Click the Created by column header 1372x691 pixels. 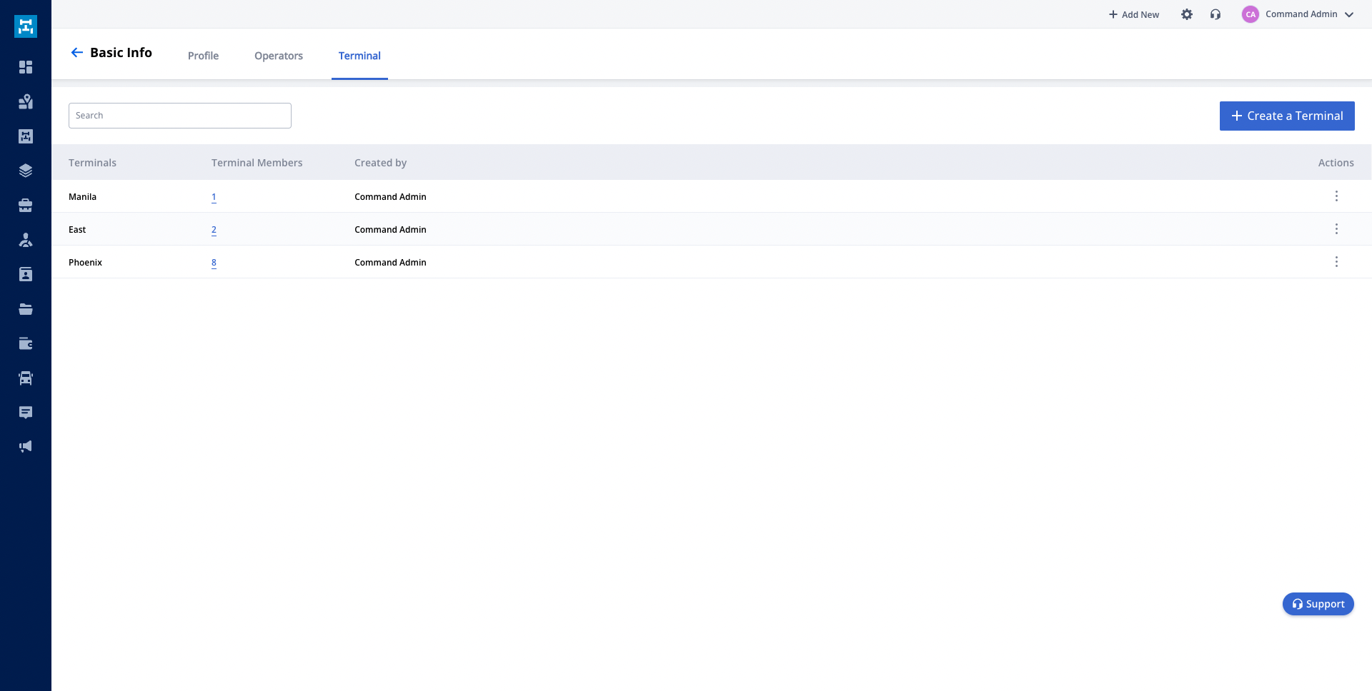380,163
